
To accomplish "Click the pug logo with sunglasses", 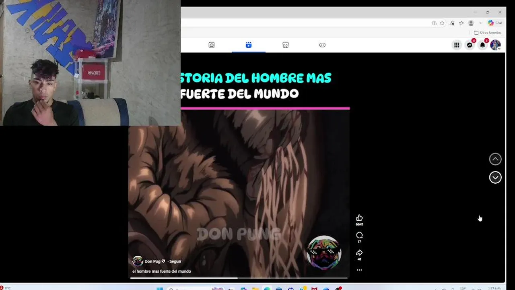I will [324, 253].
